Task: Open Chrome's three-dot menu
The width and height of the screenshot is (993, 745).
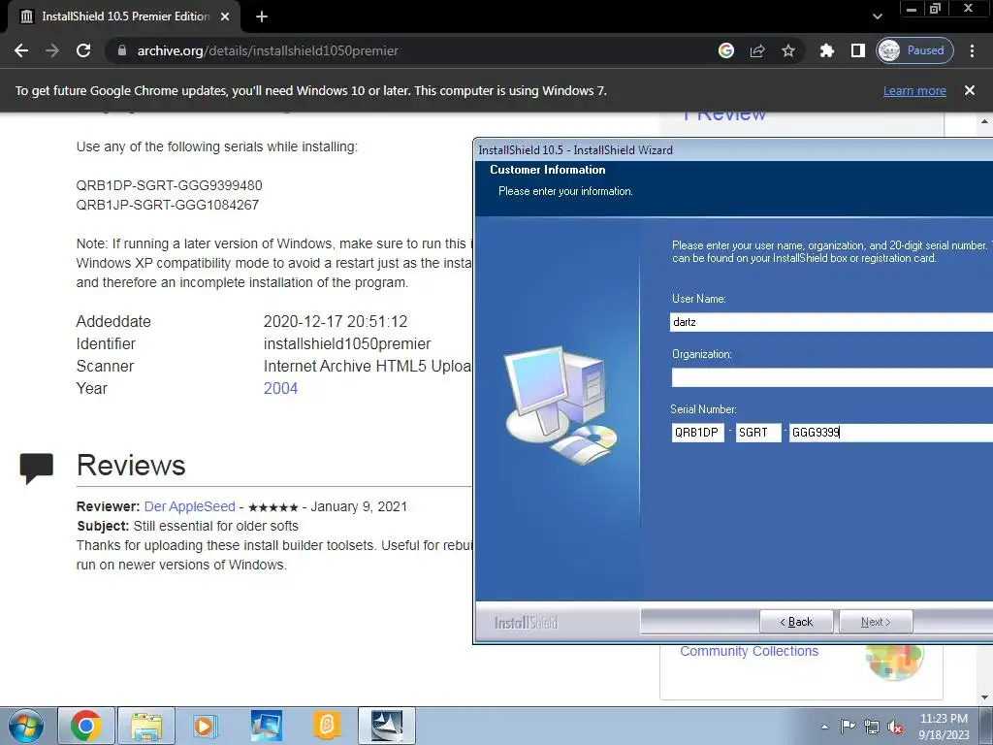Action: coord(972,50)
